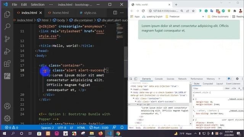Show errors and warnings count
This screenshot has width=244, height=137.
tap(11, 128)
